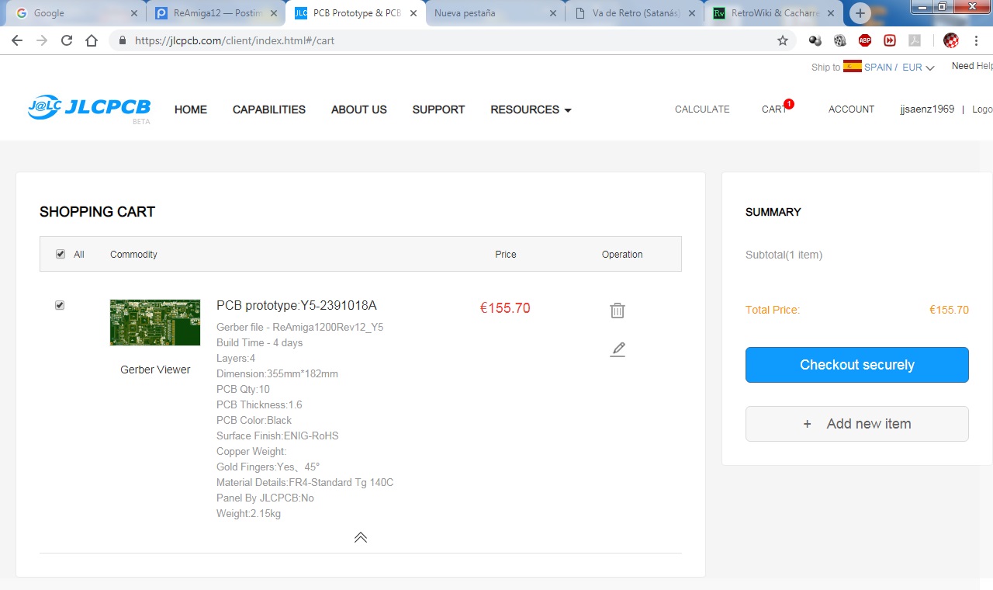
Task: Reload the page
Action: (x=67, y=40)
